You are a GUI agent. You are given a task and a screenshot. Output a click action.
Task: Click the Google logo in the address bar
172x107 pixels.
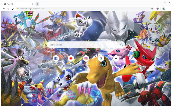18,9
